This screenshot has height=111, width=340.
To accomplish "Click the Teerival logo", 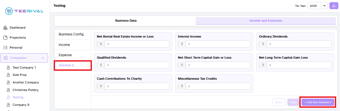I will pos(24,11).
